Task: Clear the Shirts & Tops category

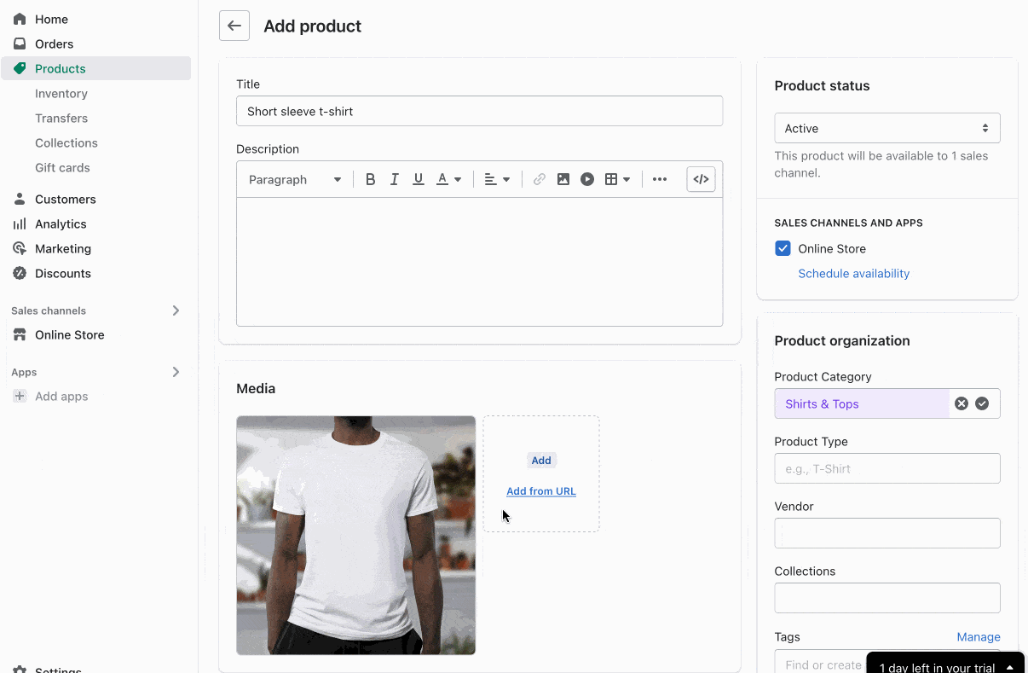Action: click(x=962, y=403)
